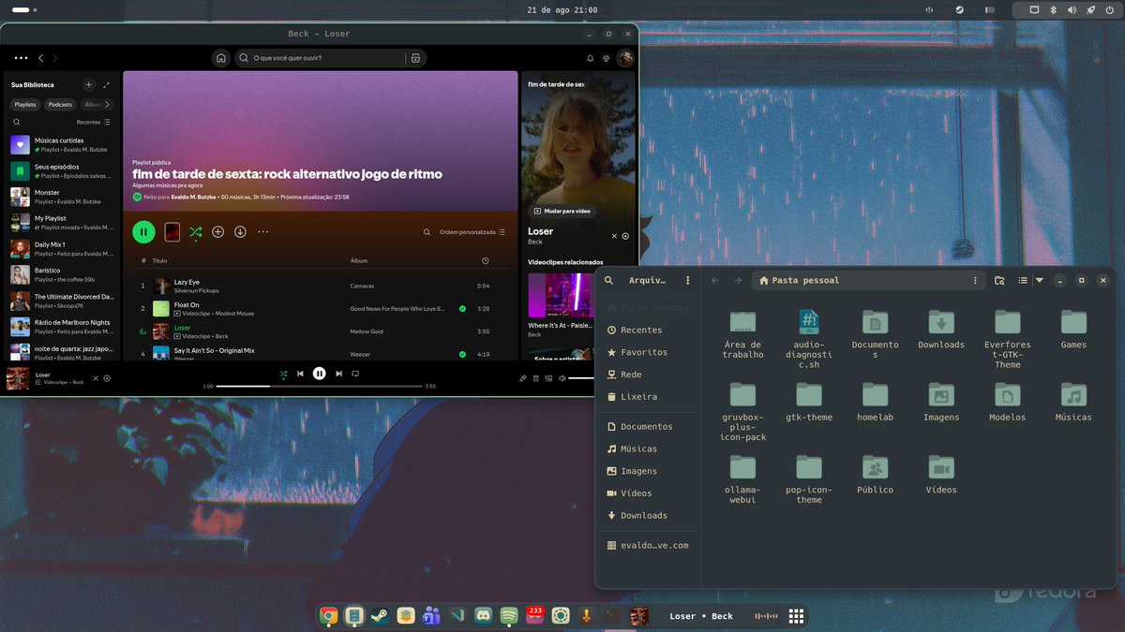The image size is (1125, 632).
Task: Skip to next track in player bar
Action: point(337,374)
